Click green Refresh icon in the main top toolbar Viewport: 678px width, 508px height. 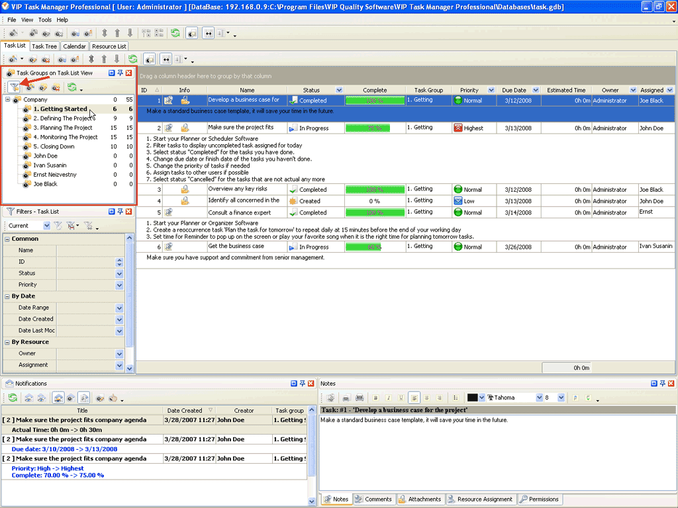coord(175,33)
